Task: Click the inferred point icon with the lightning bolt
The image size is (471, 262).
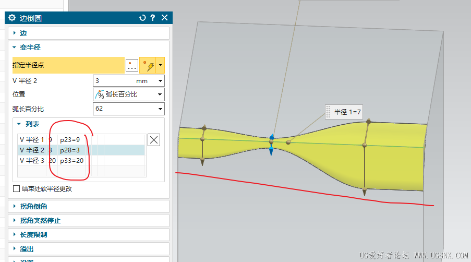Action: click(148, 65)
